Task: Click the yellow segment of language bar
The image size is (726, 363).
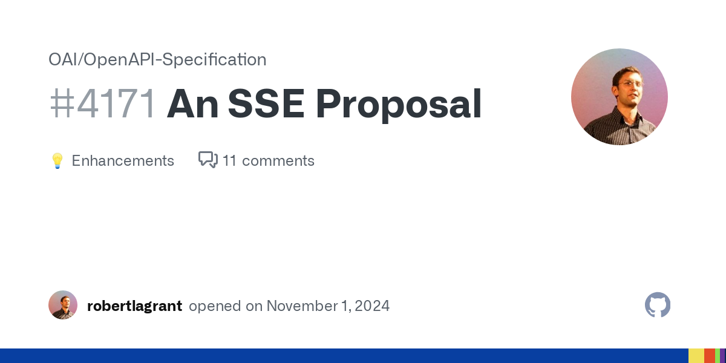Action: [x=696, y=356]
